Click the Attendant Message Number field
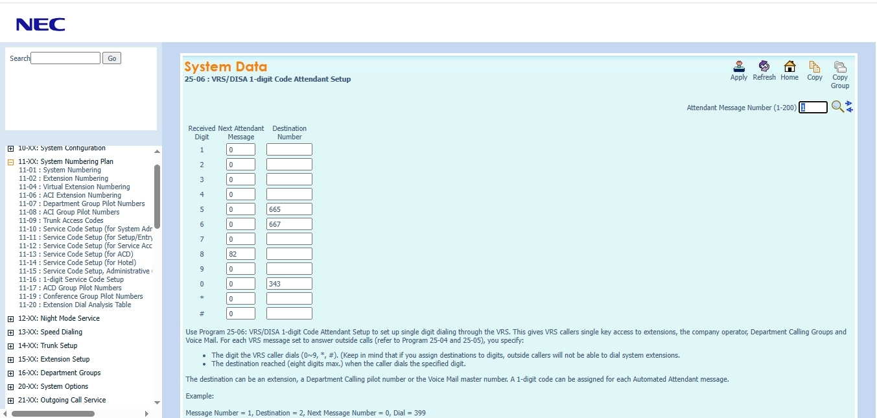Image resolution: width=877 pixels, height=418 pixels. 813,108
